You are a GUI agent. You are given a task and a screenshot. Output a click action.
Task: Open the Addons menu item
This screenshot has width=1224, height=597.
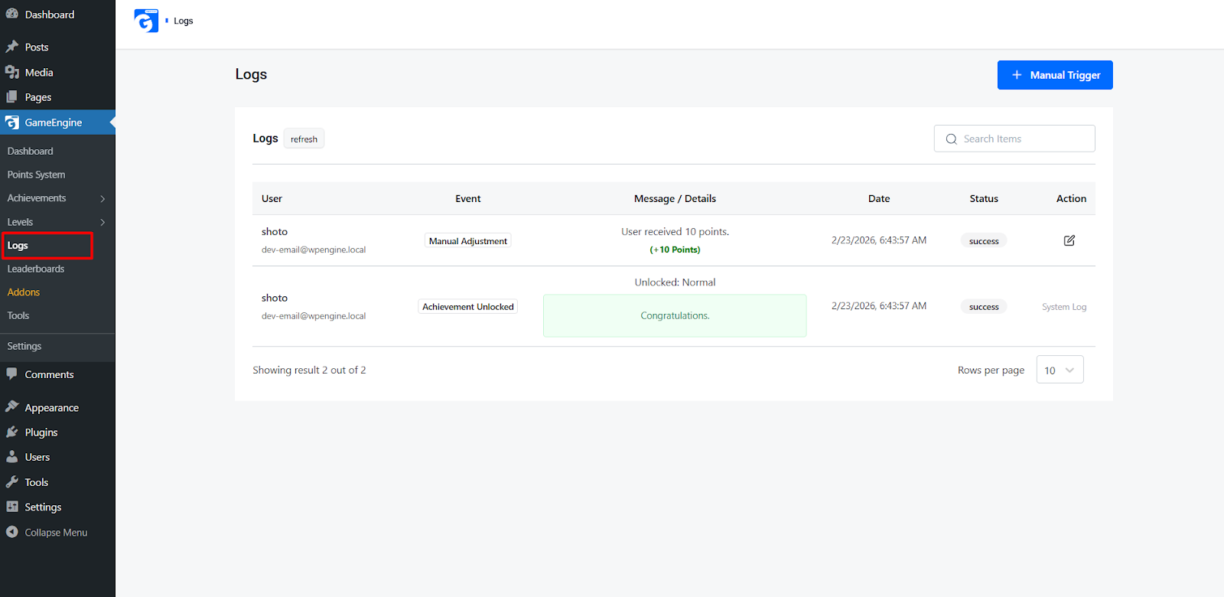pos(24,292)
